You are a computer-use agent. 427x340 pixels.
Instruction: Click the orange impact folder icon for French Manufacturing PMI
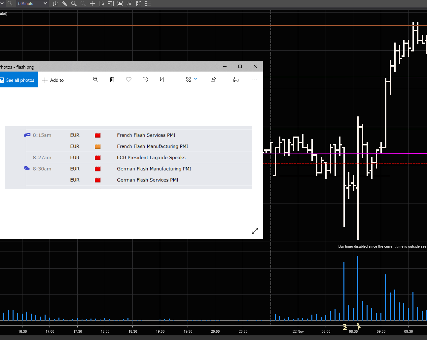[x=98, y=146]
